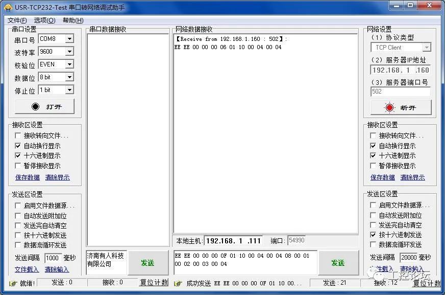
Task: Click serial 保存数据 link
Action: click(x=28, y=177)
